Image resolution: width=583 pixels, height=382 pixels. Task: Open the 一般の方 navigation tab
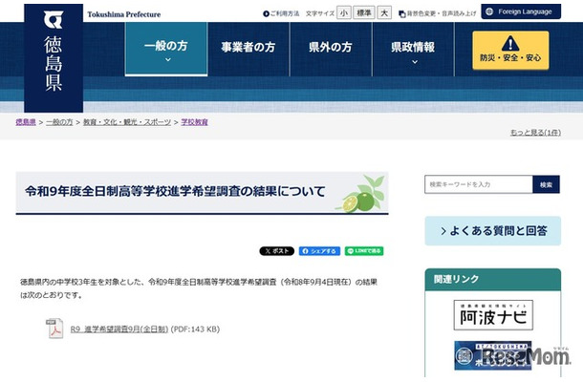[x=166, y=49]
